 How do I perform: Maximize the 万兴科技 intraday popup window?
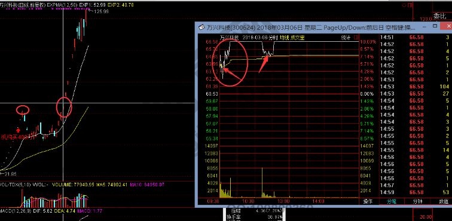[435, 26]
